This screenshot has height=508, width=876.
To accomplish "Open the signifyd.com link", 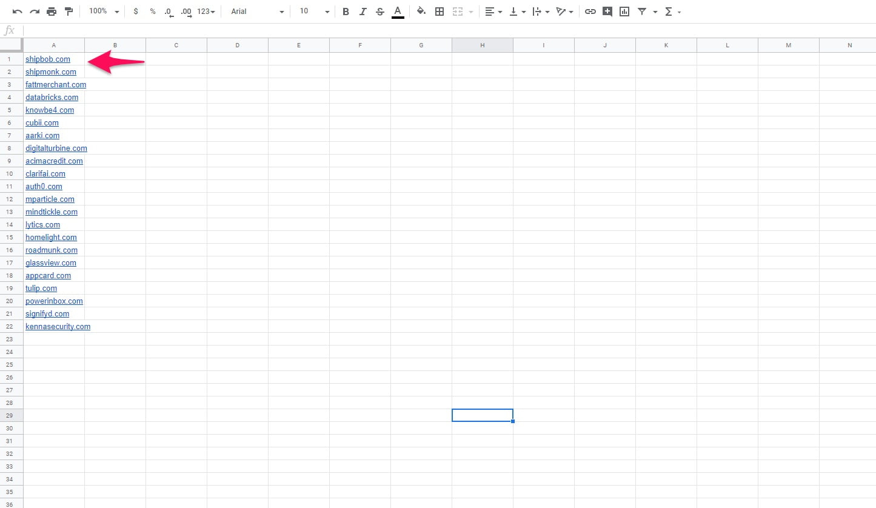I will point(47,313).
